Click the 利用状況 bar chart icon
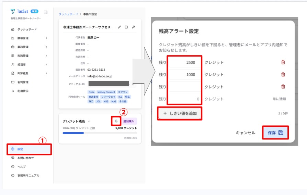307x195 pixels. click(13, 91)
